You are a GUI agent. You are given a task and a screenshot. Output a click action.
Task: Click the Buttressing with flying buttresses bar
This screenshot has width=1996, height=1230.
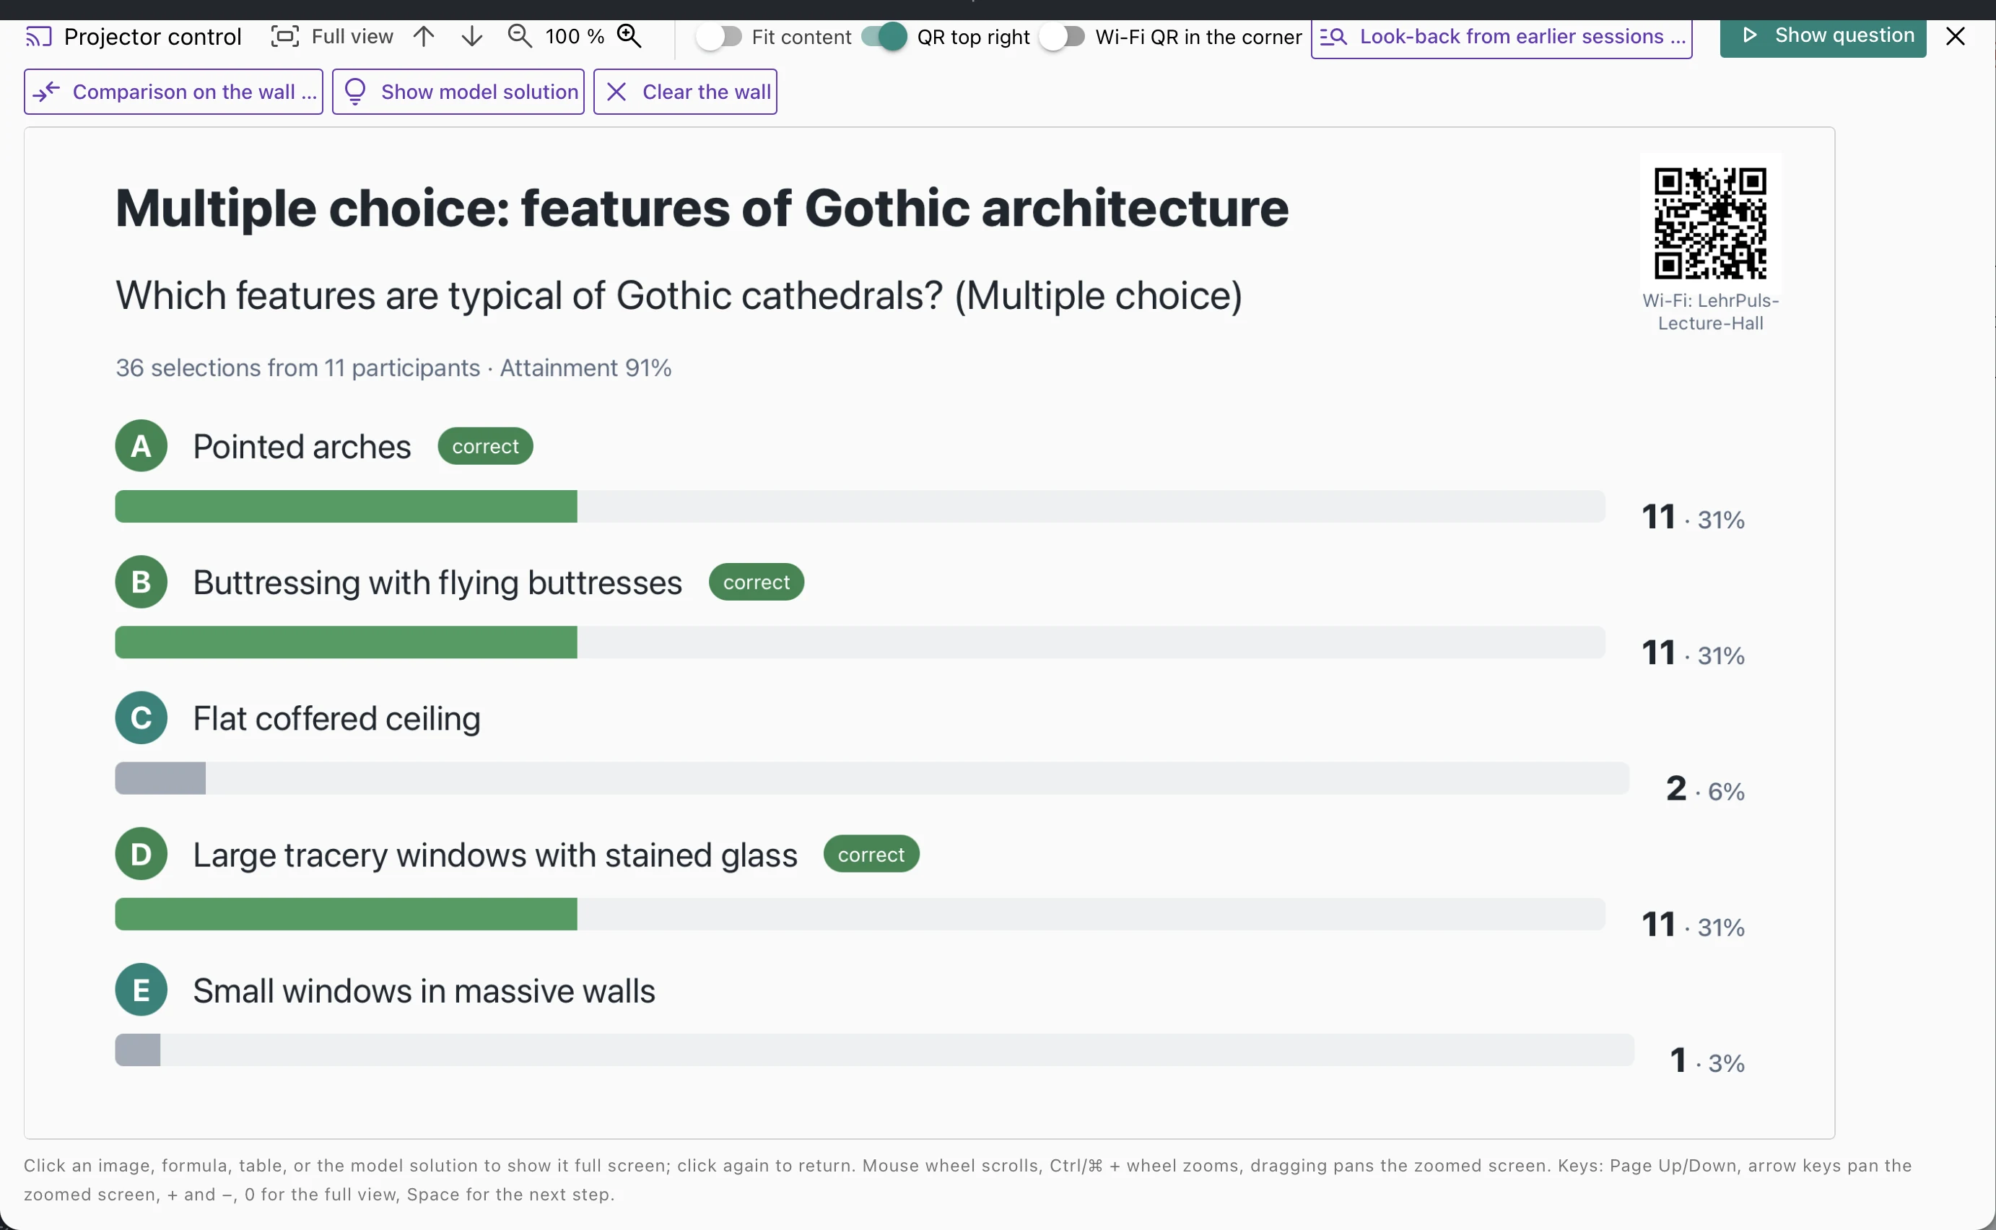point(860,642)
